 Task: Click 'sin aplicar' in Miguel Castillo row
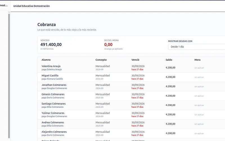[199, 77]
